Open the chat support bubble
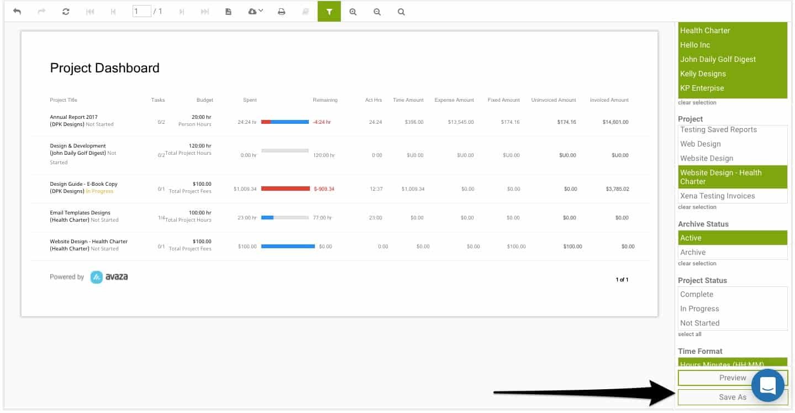795x413 pixels. [x=767, y=385]
